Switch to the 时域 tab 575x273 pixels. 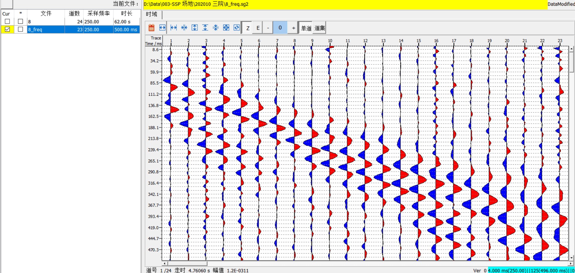coord(152,14)
